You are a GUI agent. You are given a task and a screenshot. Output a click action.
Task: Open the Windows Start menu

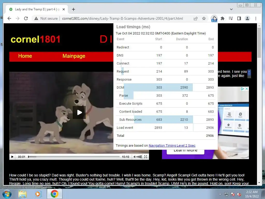[7, 194]
